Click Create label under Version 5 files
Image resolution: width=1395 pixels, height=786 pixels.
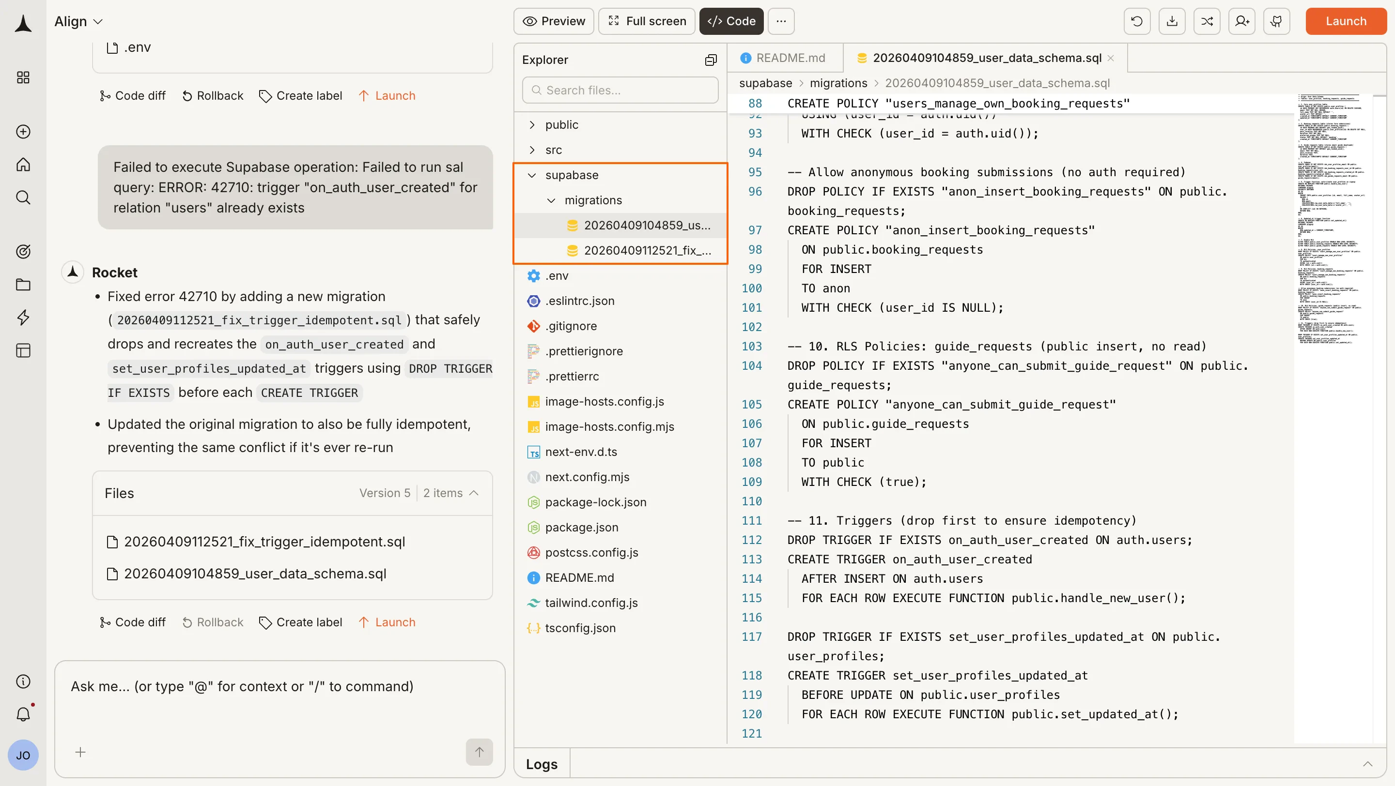pyautogui.click(x=300, y=622)
